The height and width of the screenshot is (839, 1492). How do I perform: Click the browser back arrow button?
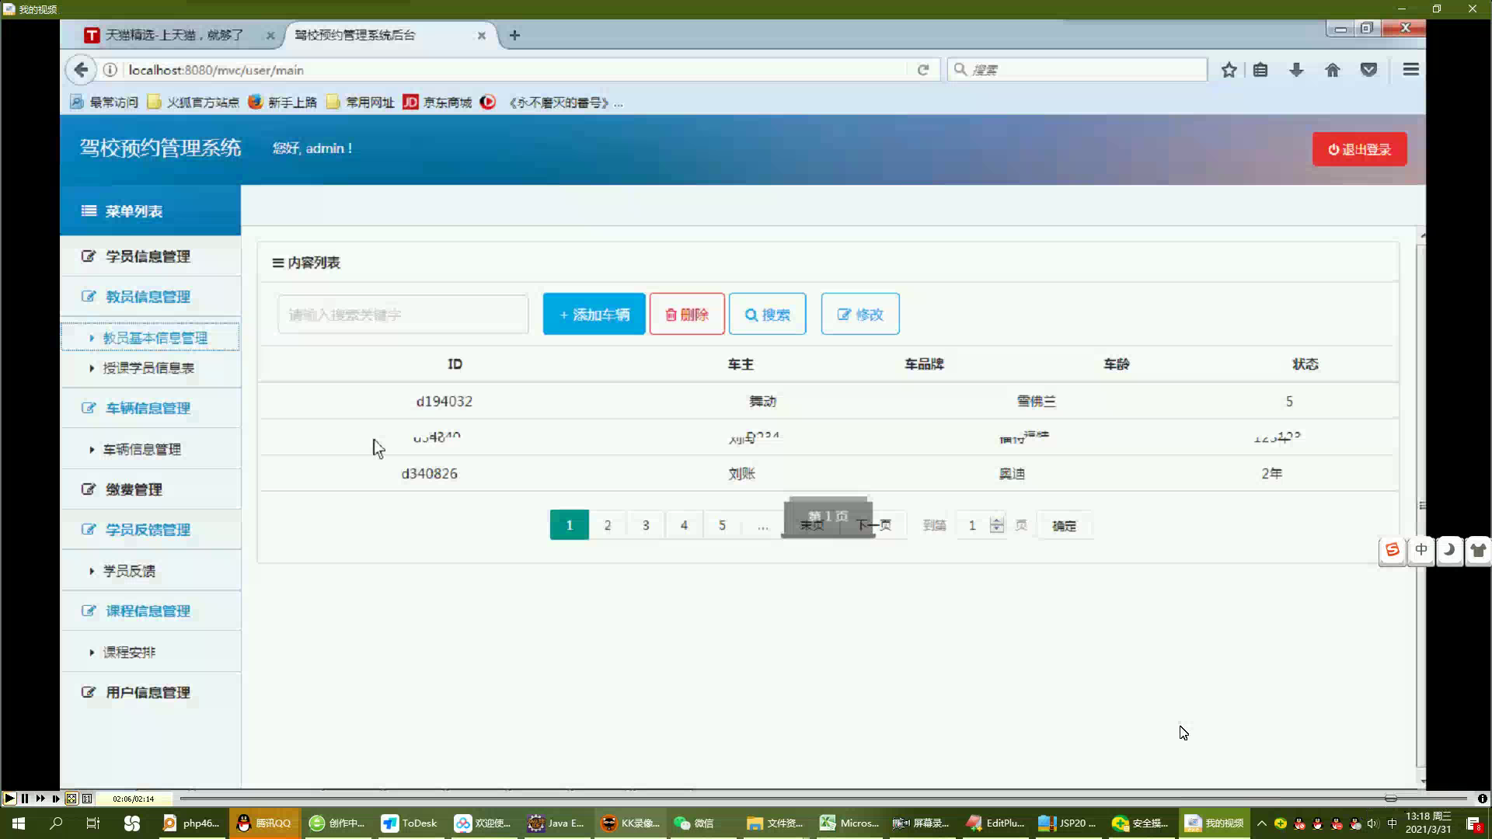[81, 70]
